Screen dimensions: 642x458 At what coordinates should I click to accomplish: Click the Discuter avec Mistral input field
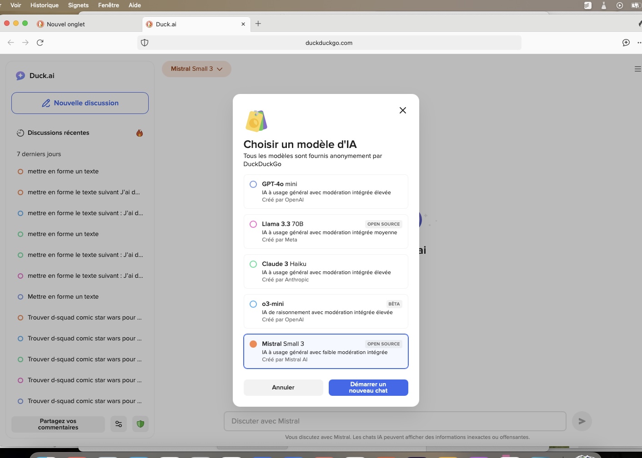(395, 421)
